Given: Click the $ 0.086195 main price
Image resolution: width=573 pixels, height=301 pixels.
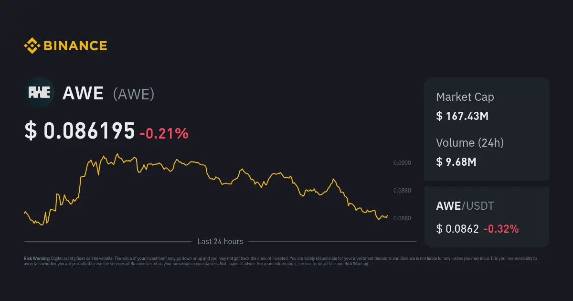Looking at the screenshot, I should coord(80,131).
